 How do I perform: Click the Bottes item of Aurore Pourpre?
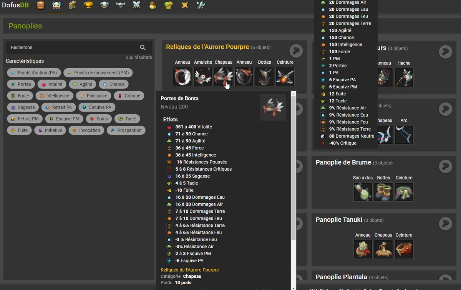click(264, 77)
